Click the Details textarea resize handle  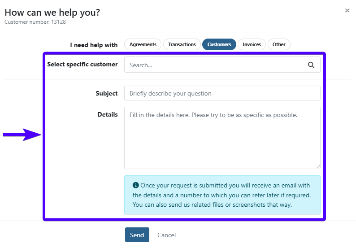pos(318,166)
